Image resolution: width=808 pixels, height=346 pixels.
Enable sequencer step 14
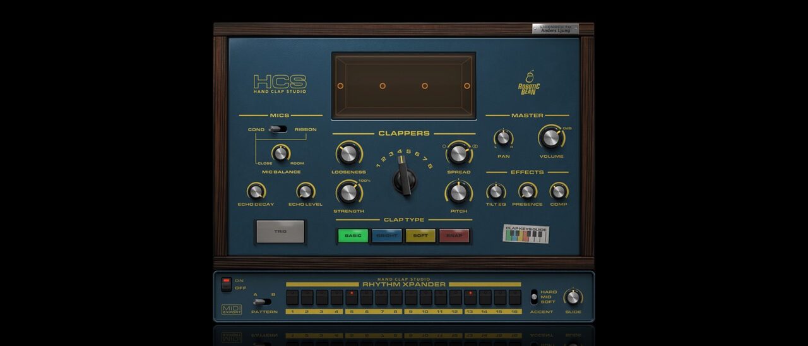(485, 297)
